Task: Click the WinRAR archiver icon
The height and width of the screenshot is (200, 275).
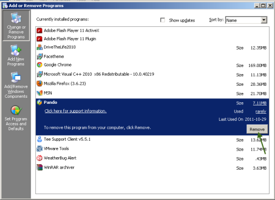Action: (x=40, y=168)
